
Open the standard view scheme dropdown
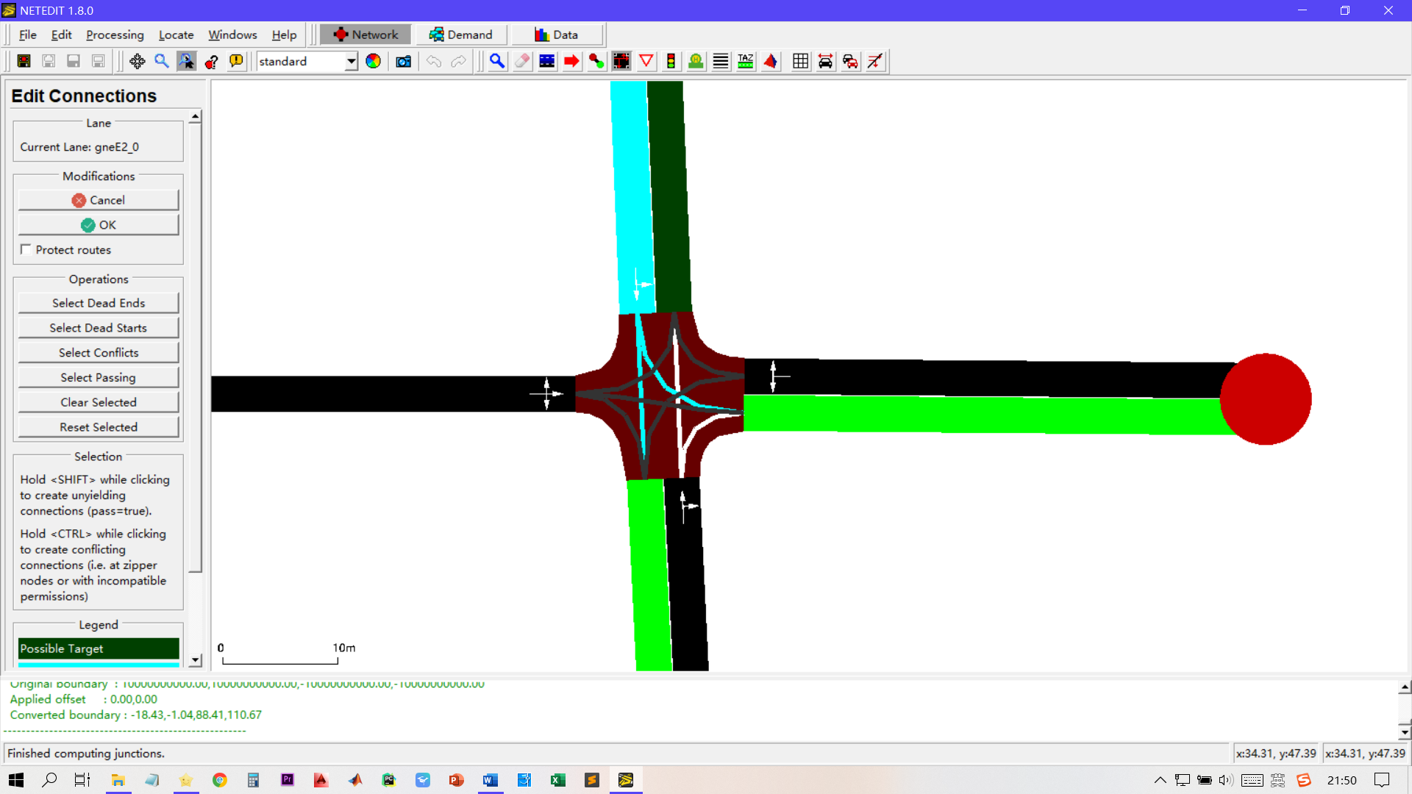tap(351, 62)
